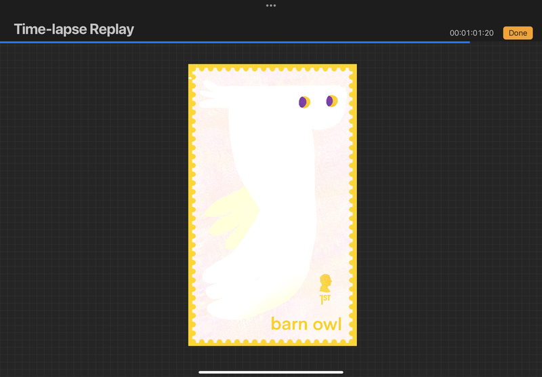Tap the Done button

pos(518,33)
